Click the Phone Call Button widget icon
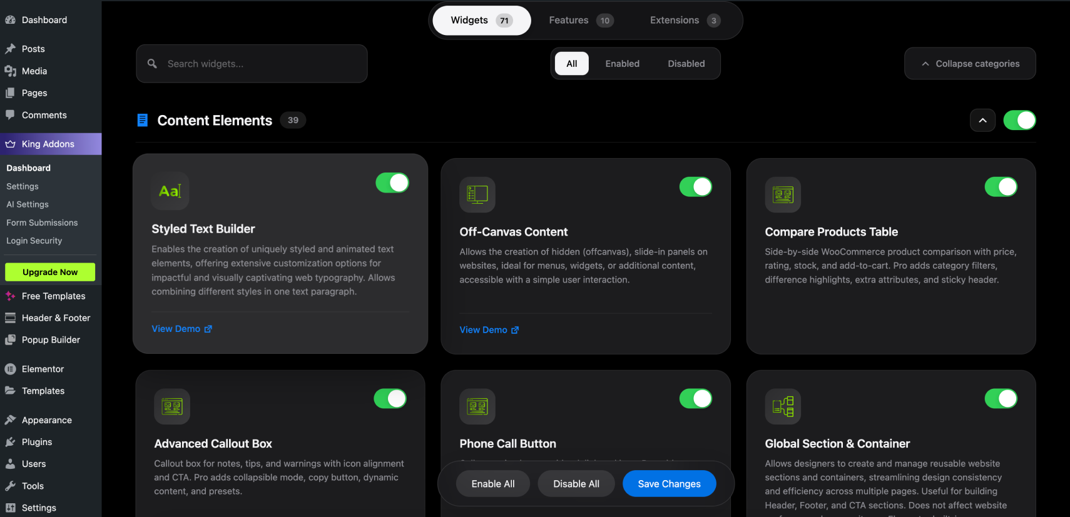This screenshot has width=1070, height=517. 477,406
